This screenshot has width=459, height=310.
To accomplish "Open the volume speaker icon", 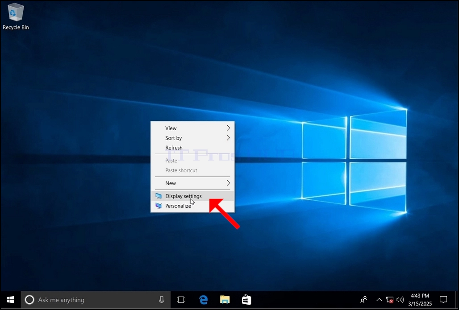I will [x=400, y=300].
